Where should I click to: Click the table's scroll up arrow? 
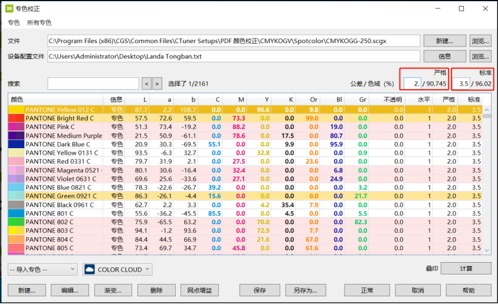487,110
